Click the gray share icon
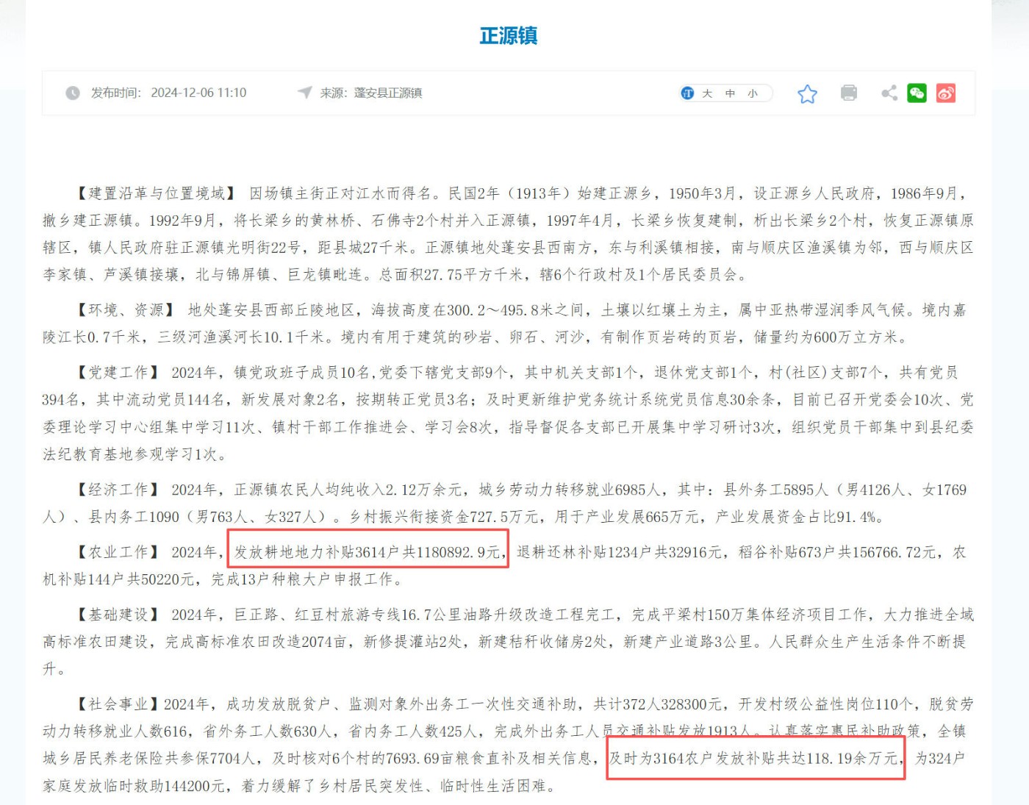Viewport: 1029px width, 805px height. (x=889, y=93)
